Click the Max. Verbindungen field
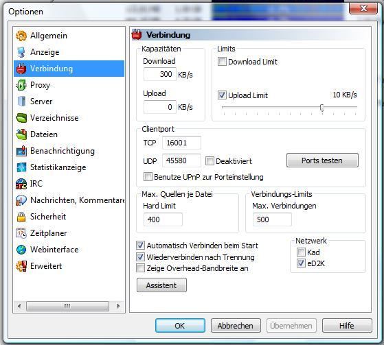 point(272,219)
